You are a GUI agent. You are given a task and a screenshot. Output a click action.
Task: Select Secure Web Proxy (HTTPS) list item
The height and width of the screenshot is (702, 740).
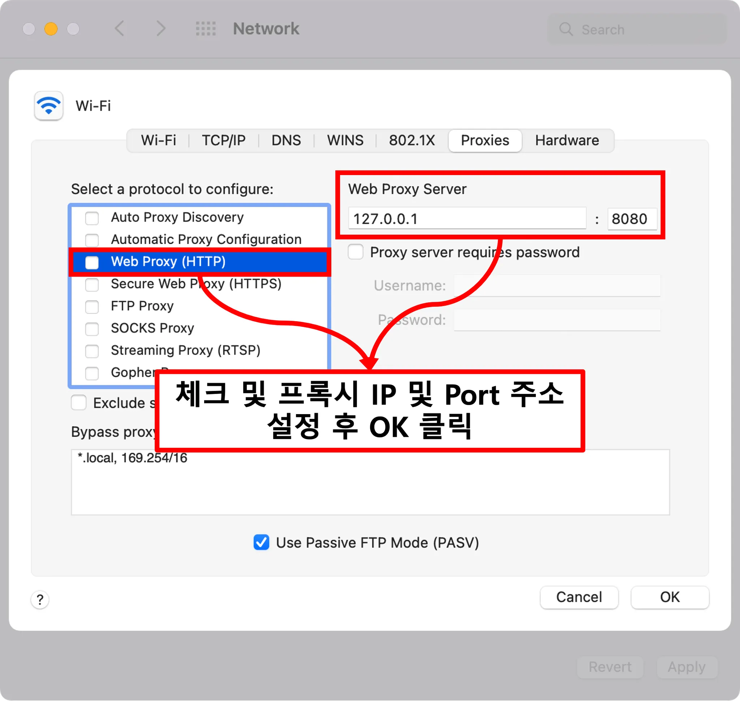click(x=195, y=284)
